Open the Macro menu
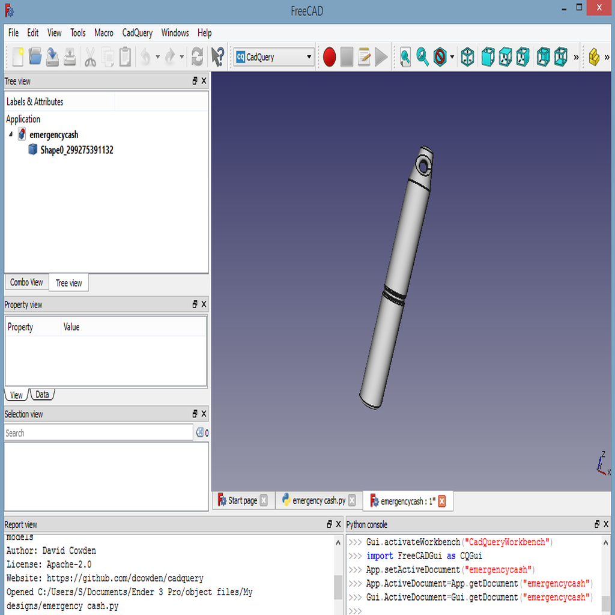 pyautogui.click(x=104, y=33)
